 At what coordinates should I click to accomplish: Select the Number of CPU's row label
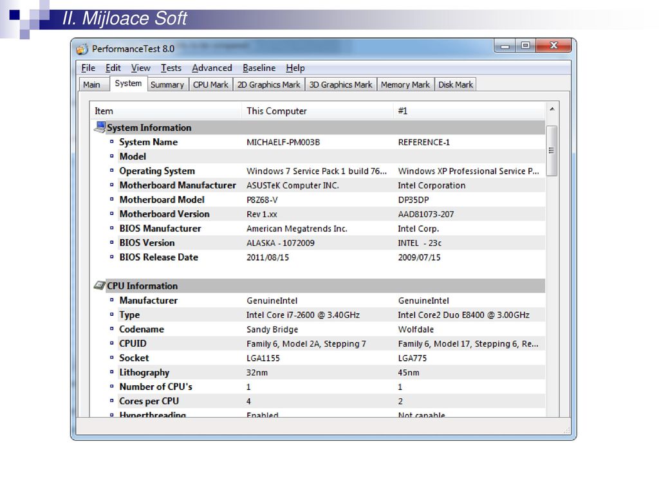pos(156,387)
